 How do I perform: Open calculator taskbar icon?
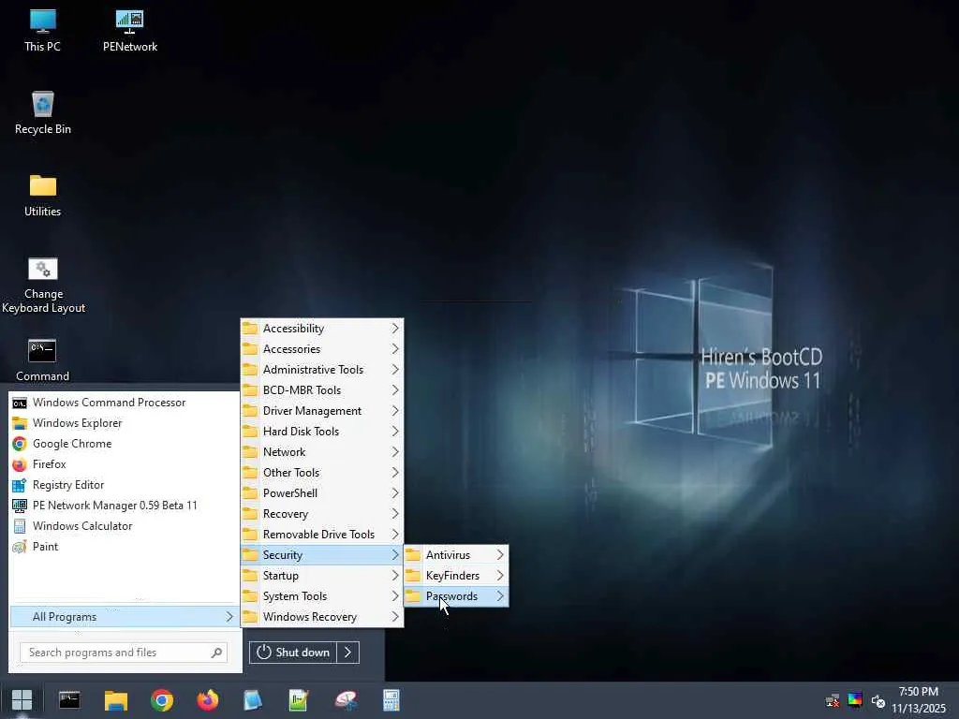pos(391,700)
